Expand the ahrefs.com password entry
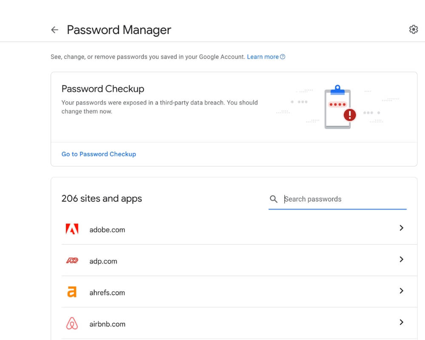The height and width of the screenshot is (340, 425). pyautogui.click(x=401, y=291)
